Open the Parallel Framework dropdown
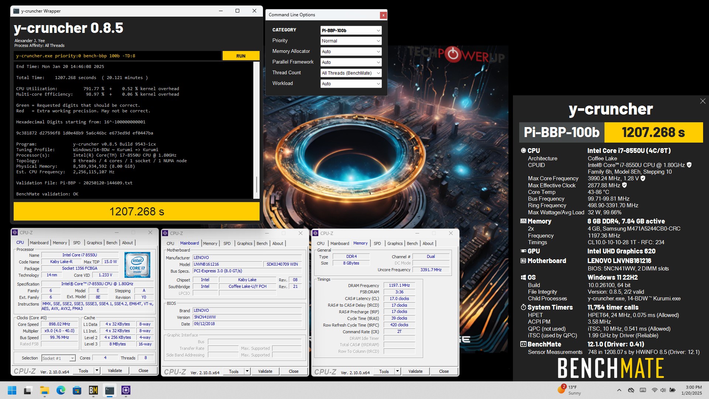 (x=351, y=62)
